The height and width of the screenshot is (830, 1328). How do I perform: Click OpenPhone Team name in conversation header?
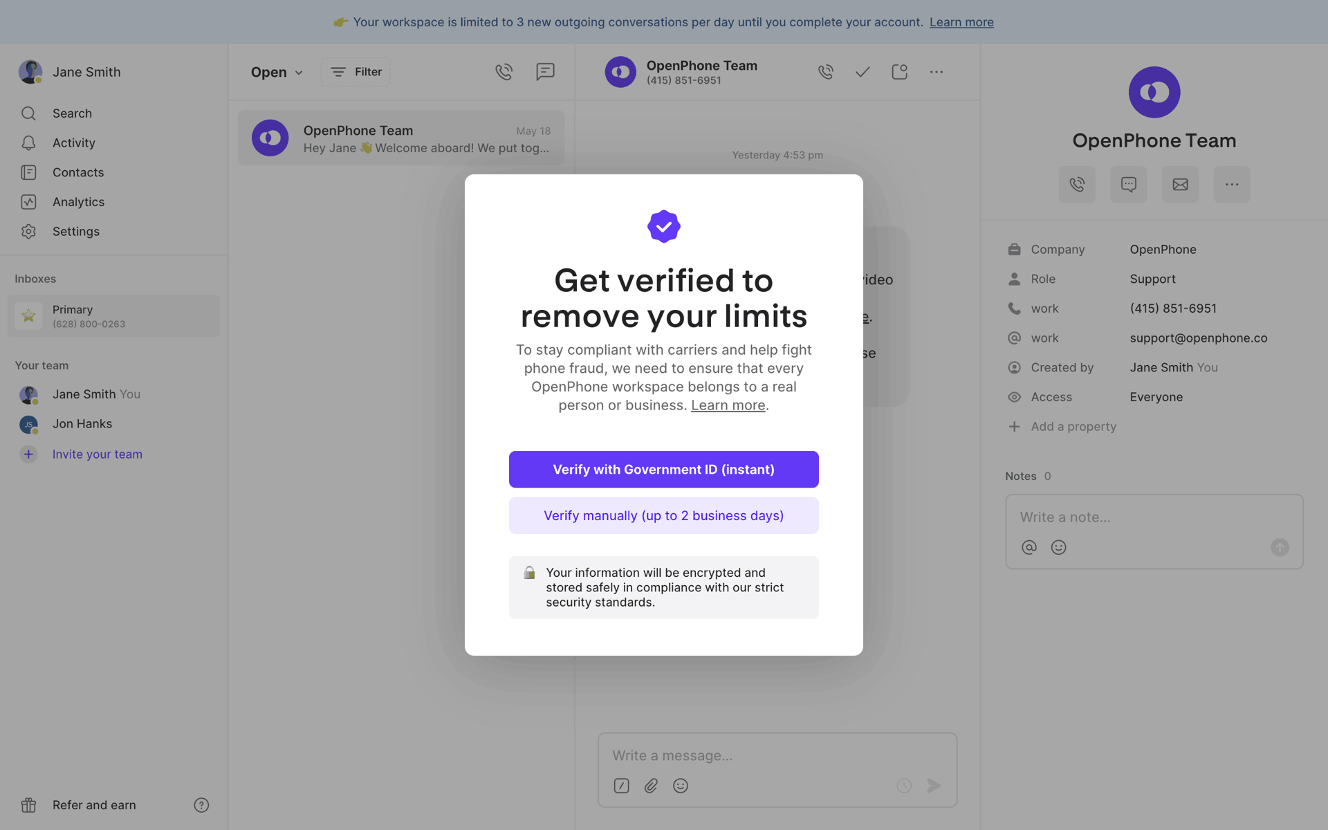click(701, 66)
